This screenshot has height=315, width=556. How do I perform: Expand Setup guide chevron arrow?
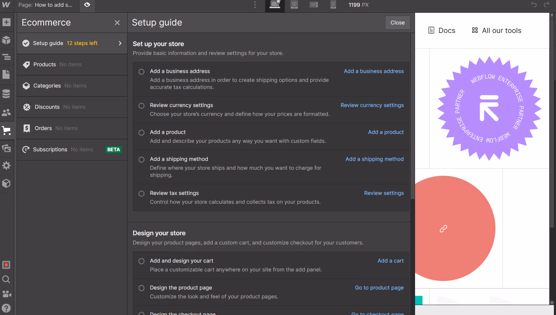click(x=120, y=43)
